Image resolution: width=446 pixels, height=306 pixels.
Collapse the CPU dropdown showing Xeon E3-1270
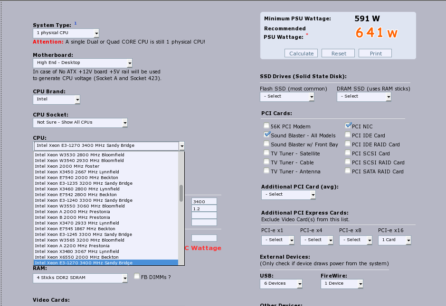point(109,146)
